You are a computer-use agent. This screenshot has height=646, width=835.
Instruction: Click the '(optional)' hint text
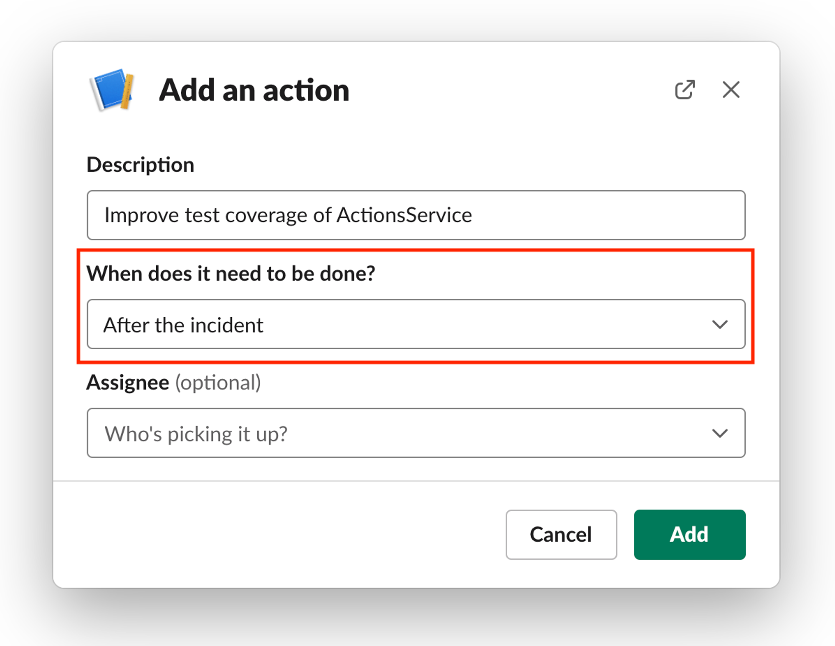point(218,383)
